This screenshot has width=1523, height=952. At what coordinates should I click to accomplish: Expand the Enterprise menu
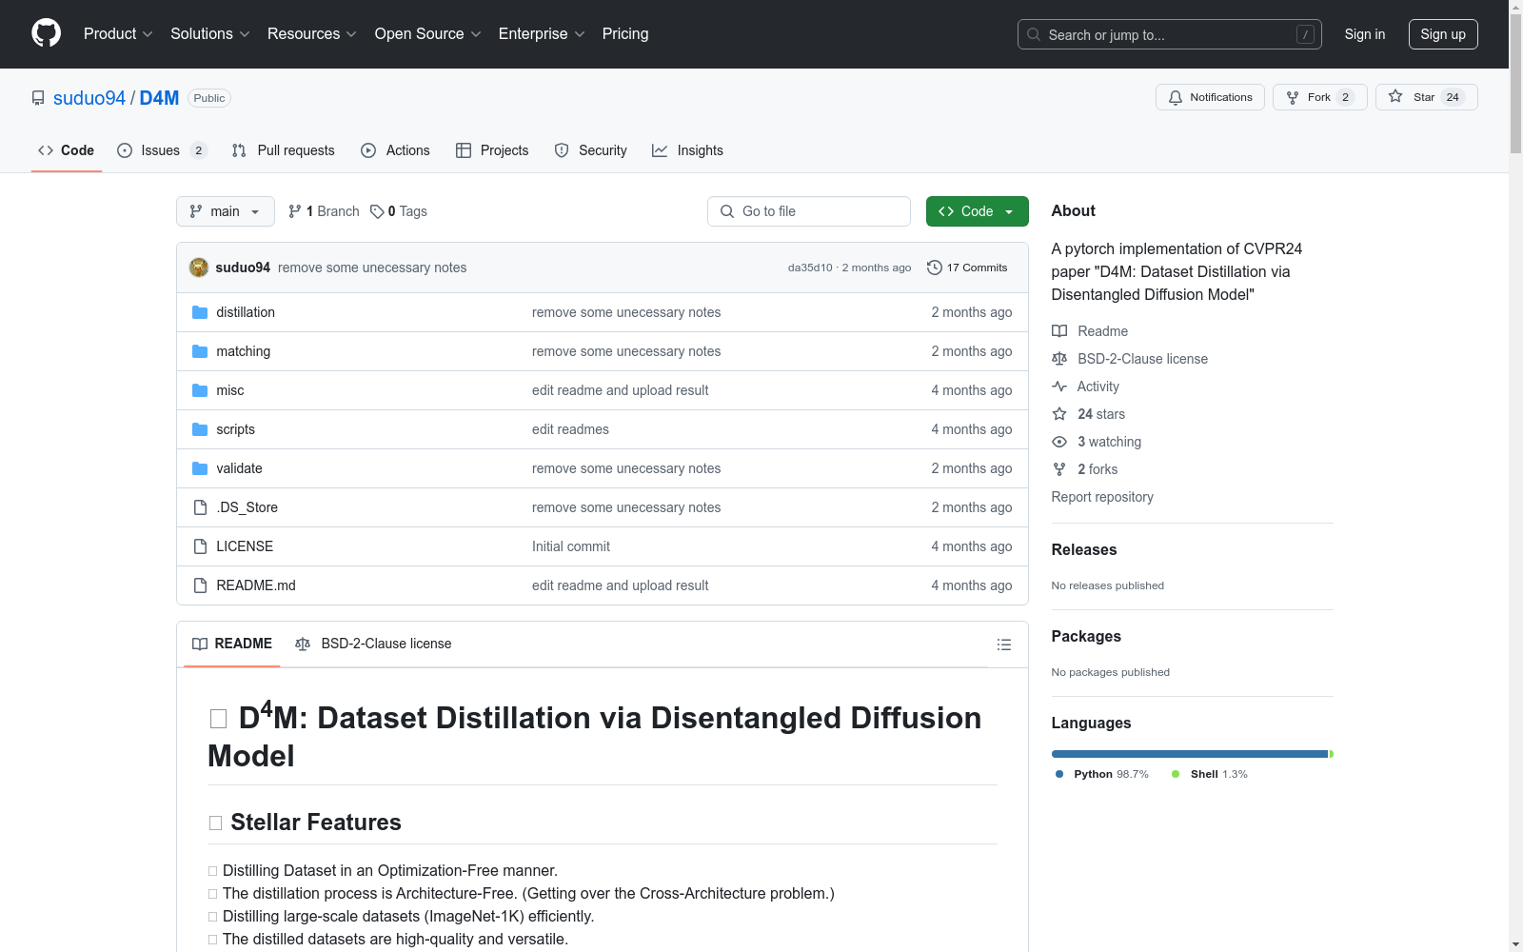point(542,34)
